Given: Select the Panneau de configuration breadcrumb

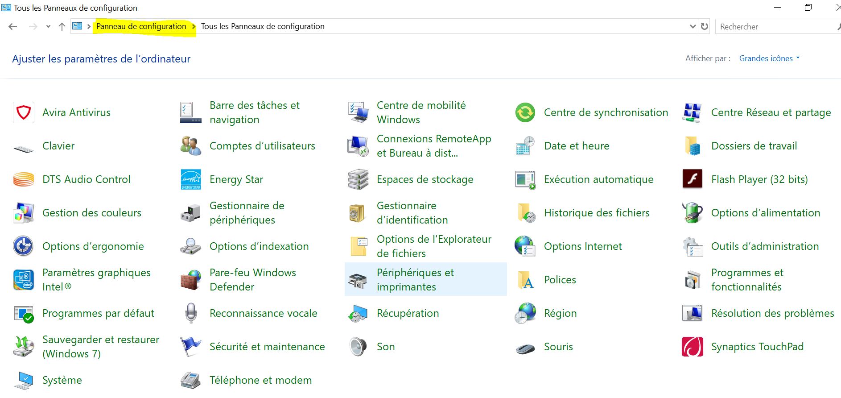Looking at the screenshot, I should [141, 26].
